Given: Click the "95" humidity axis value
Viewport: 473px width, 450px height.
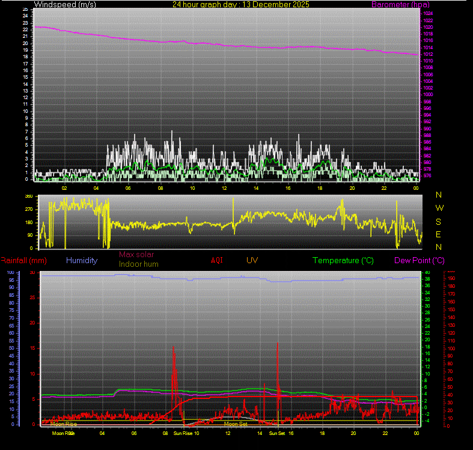Looking at the screenshot, I should pyautogui.click(x=11, y=280).
